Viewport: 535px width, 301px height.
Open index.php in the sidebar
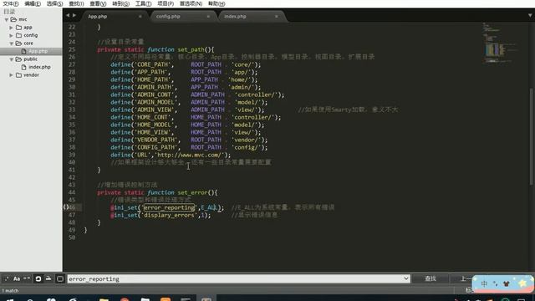pyautogui.click(x=39, y=67)
